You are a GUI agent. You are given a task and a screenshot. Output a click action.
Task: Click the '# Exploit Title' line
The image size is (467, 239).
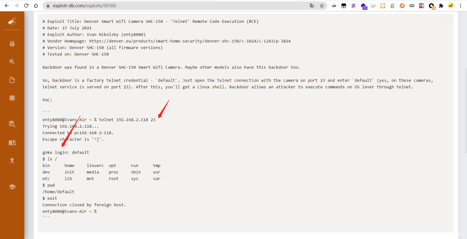point(150,22)
